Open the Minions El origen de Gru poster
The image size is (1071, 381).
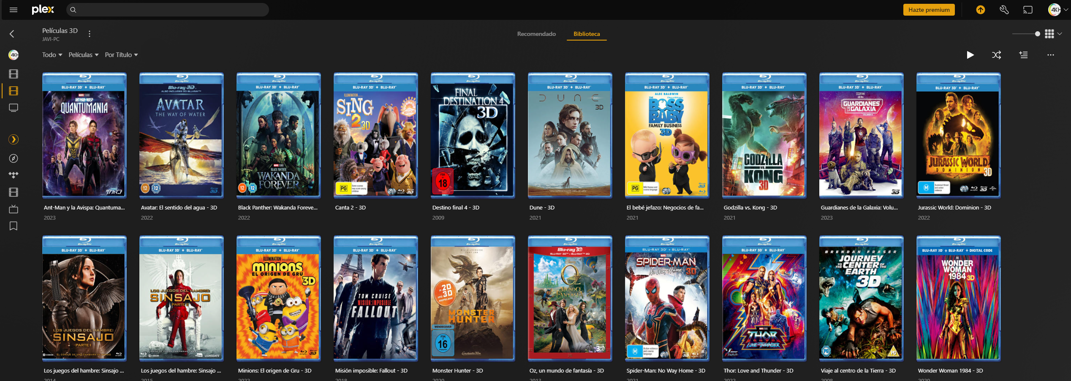pos(279,298)
